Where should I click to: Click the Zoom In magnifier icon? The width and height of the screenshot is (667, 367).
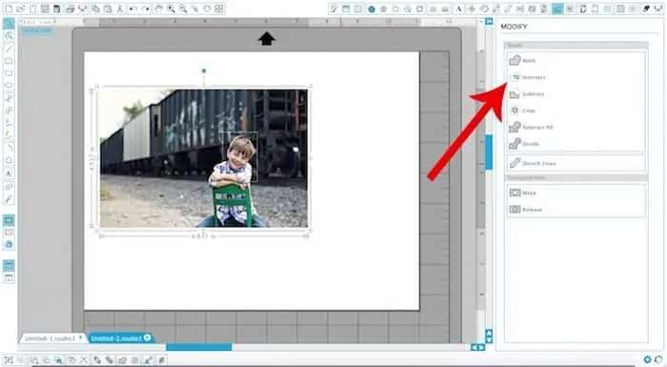click(x=171, y=9)
